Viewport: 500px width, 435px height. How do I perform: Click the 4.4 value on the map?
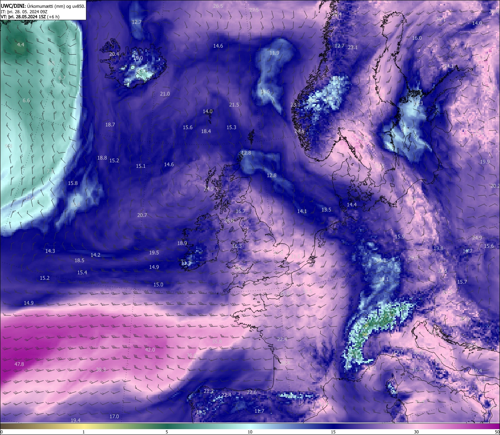click(21, 45)
